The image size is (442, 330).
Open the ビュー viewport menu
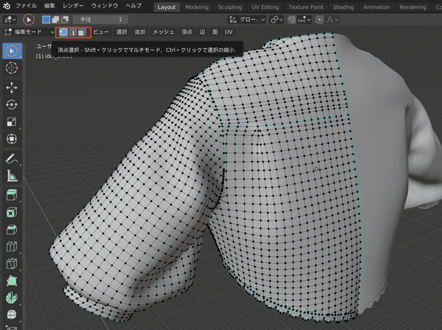[x=101, y=32]
